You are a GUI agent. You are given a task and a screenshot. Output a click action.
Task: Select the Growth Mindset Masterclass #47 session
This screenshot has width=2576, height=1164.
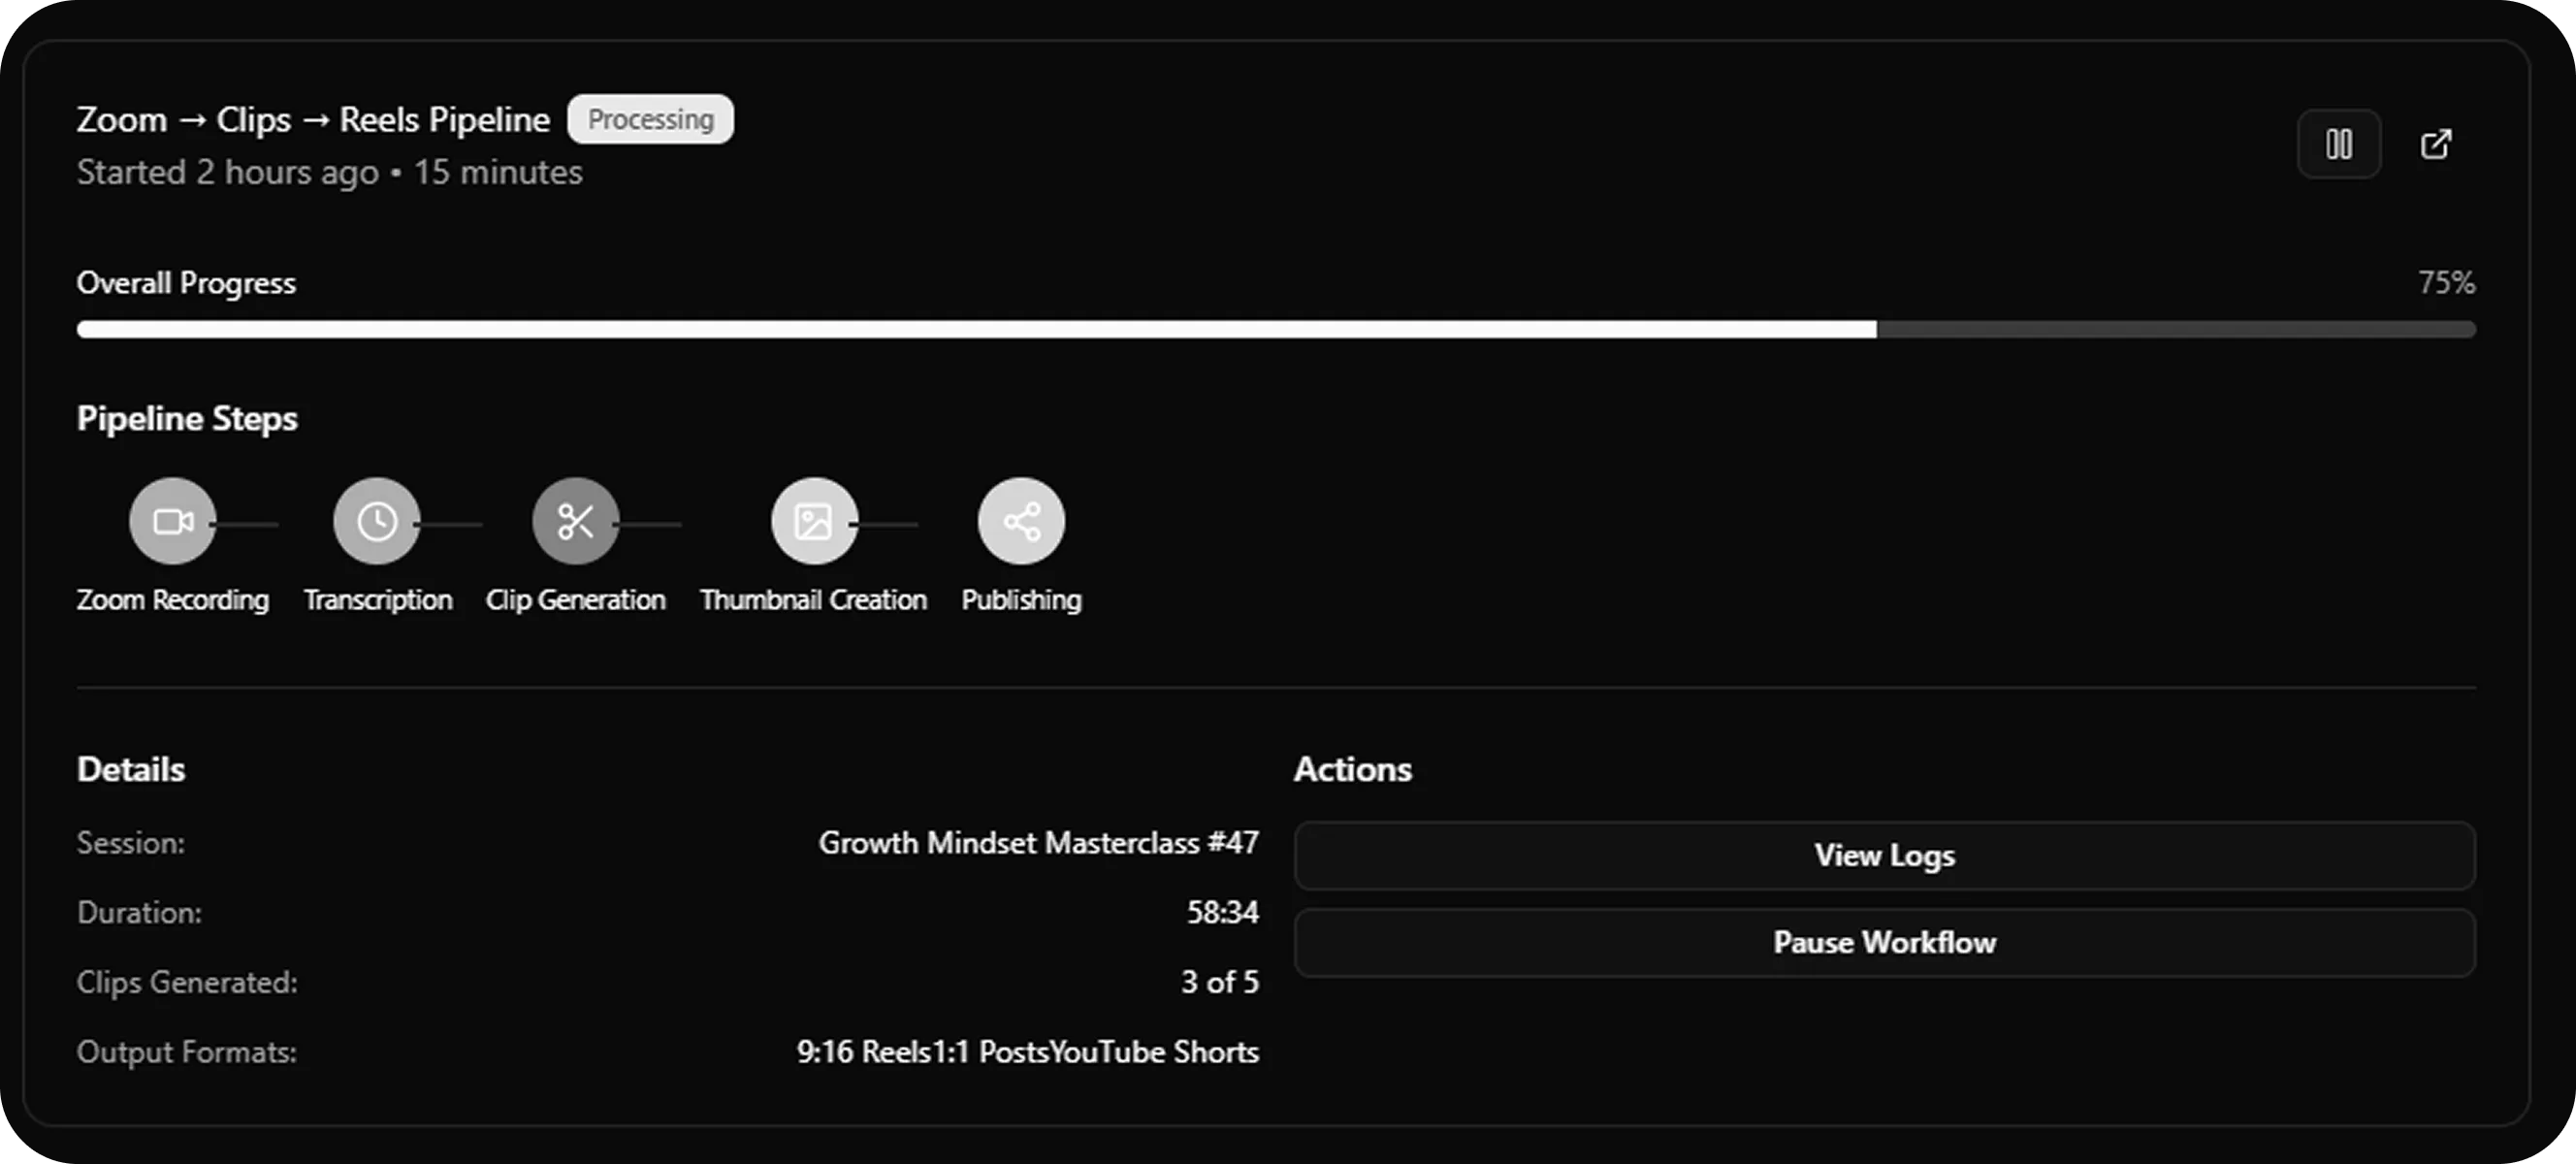[1039, 842]
